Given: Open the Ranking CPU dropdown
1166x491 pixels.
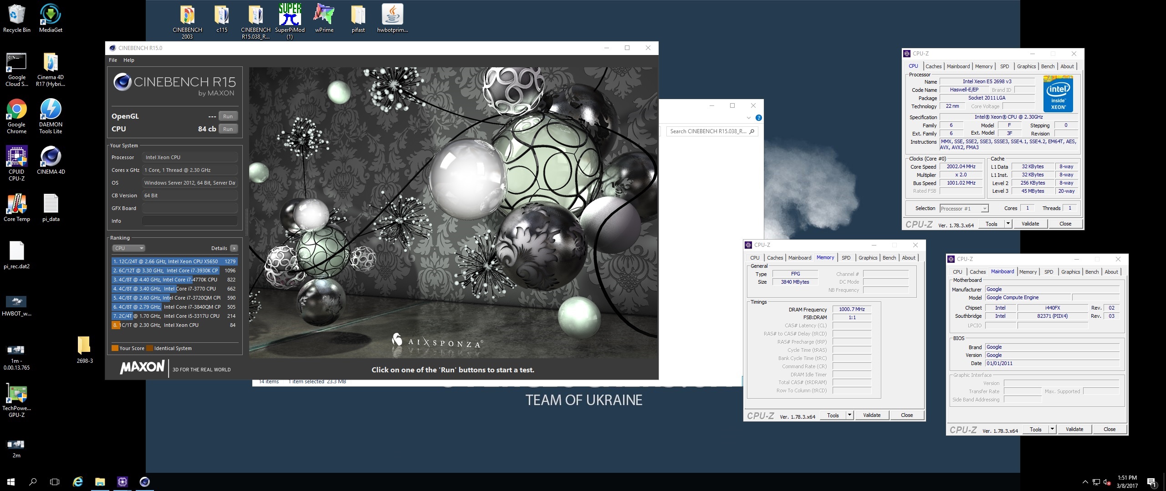Looking at the screenshot, I should tap(128, 248).
